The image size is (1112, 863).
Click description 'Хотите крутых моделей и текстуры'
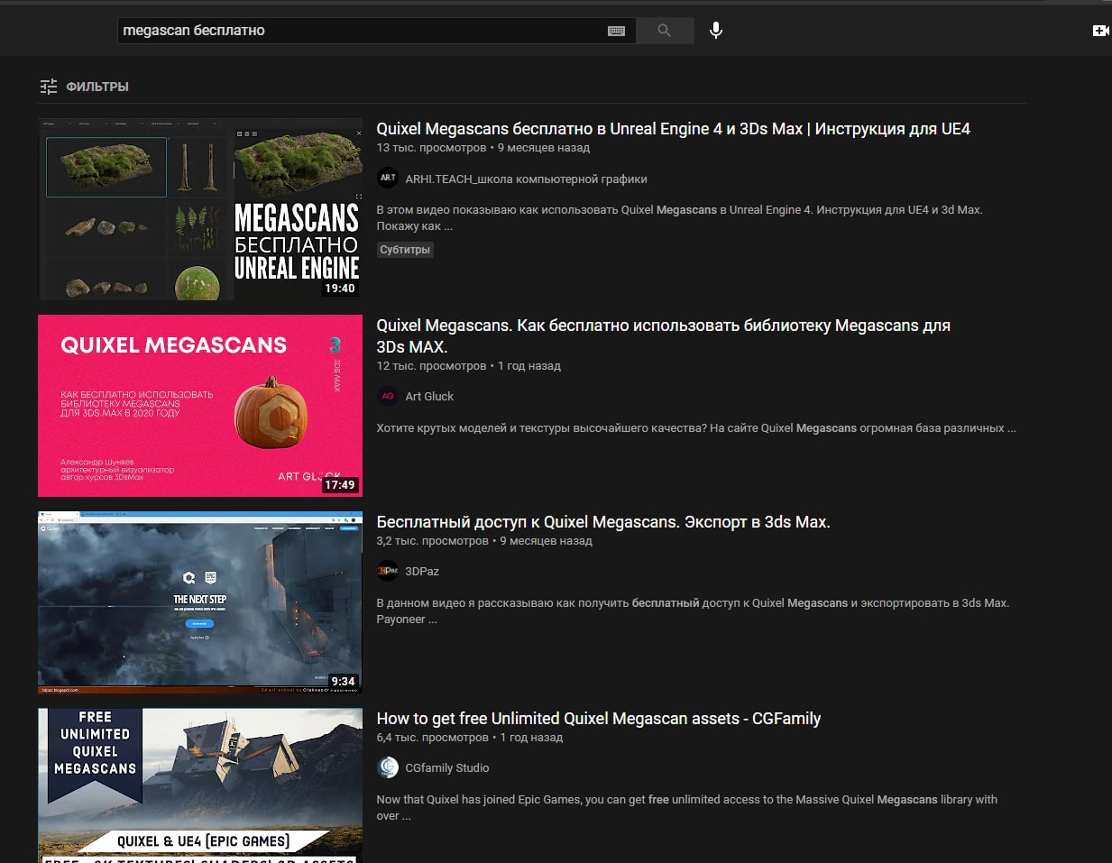[x=696, y=428]
